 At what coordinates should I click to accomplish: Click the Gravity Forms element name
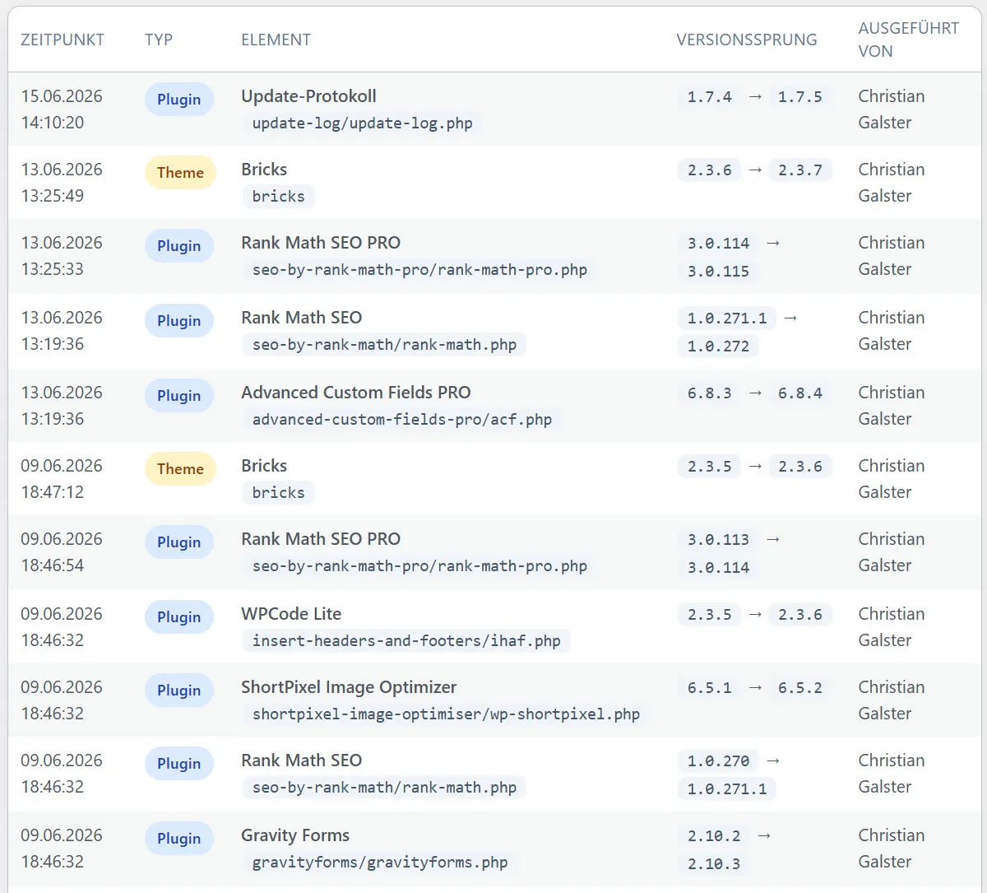[295, 835]
